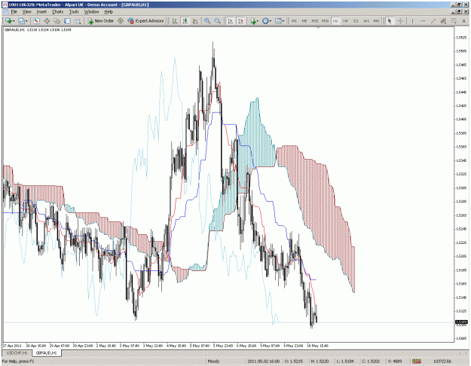Expand the New Chart dropdown arrow
Screen dimensions: 471x366
pos(14,21)
